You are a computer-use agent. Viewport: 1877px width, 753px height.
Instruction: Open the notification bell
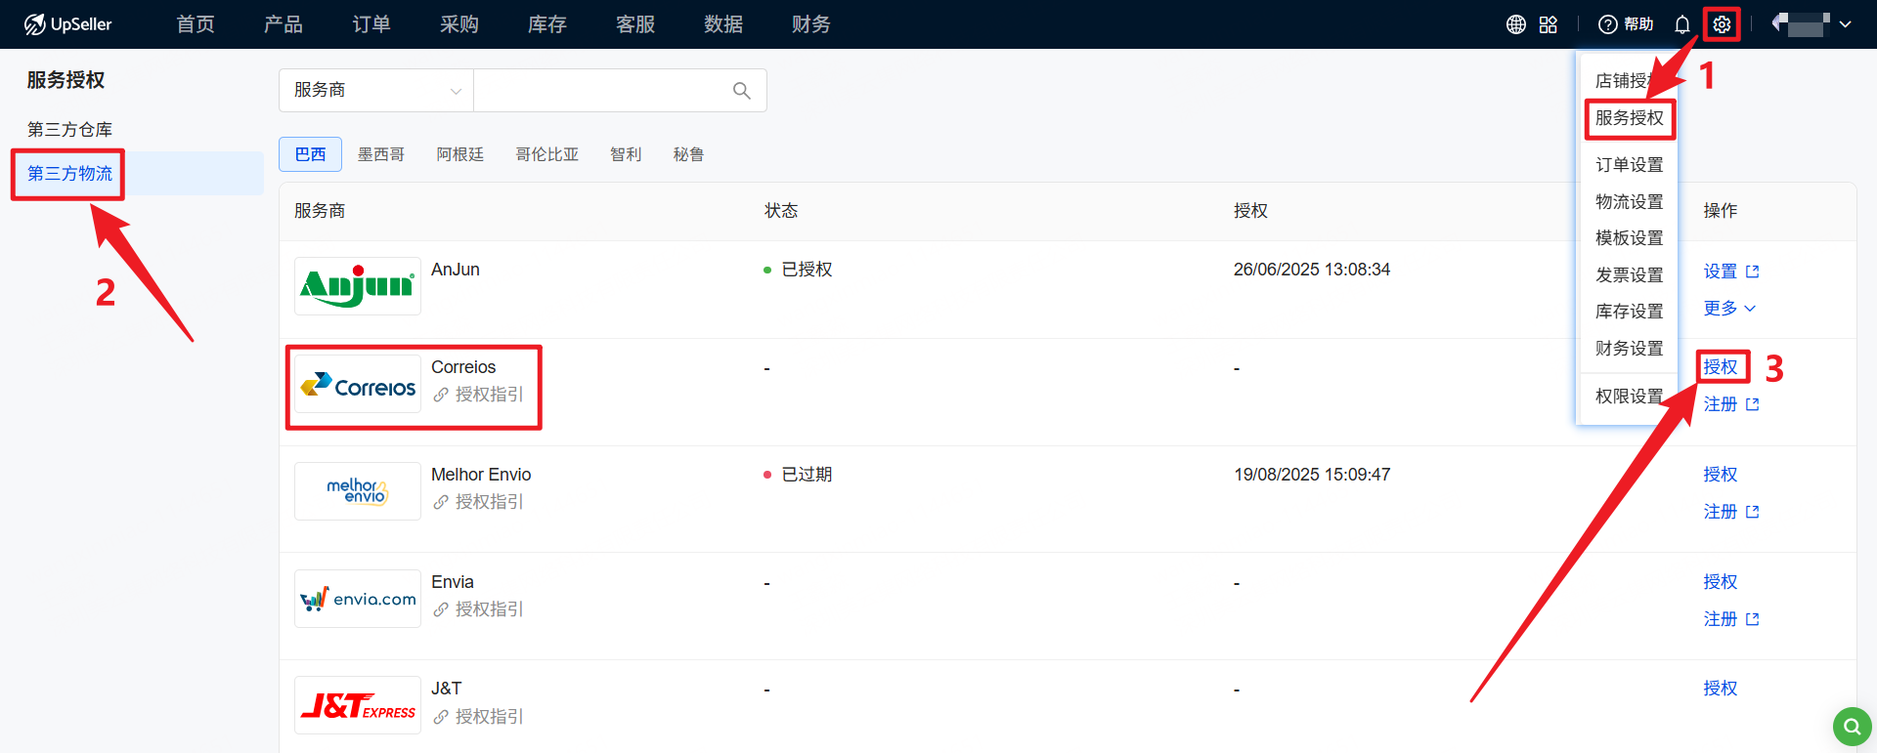(1682, 24)
